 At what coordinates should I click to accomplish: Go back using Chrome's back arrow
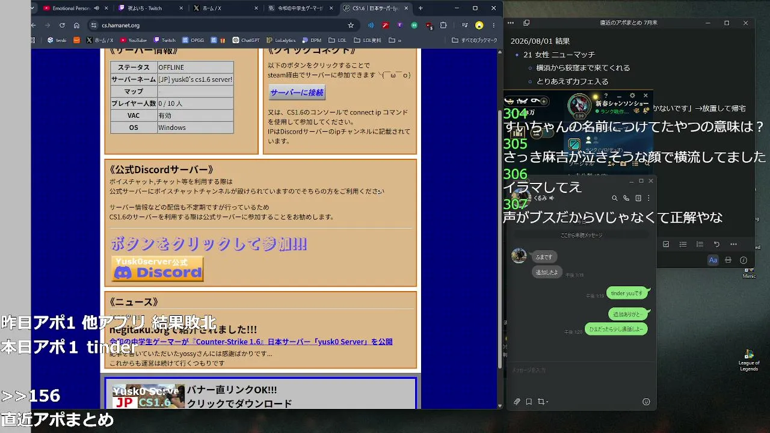point(34,25)
